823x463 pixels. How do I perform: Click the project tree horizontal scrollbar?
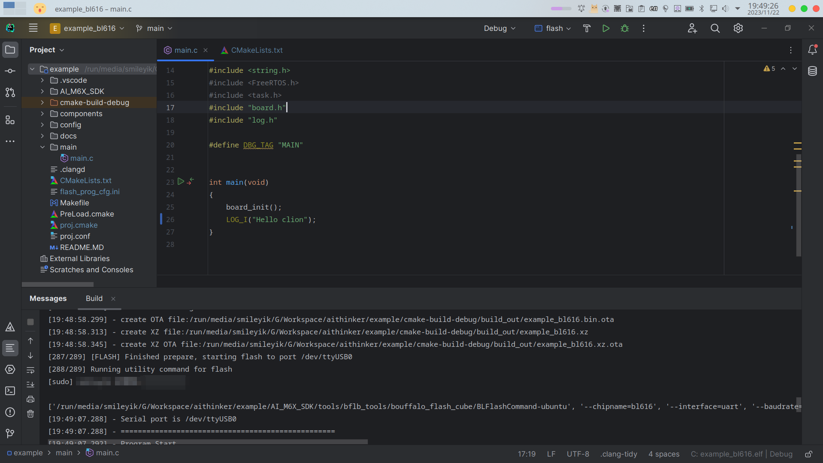(57, 284)
